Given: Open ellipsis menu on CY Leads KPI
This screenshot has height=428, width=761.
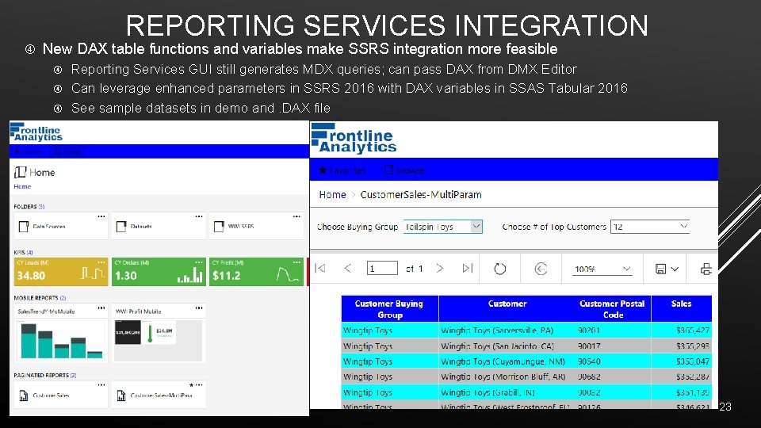Looking at the screenshot, I should [101, 262].
